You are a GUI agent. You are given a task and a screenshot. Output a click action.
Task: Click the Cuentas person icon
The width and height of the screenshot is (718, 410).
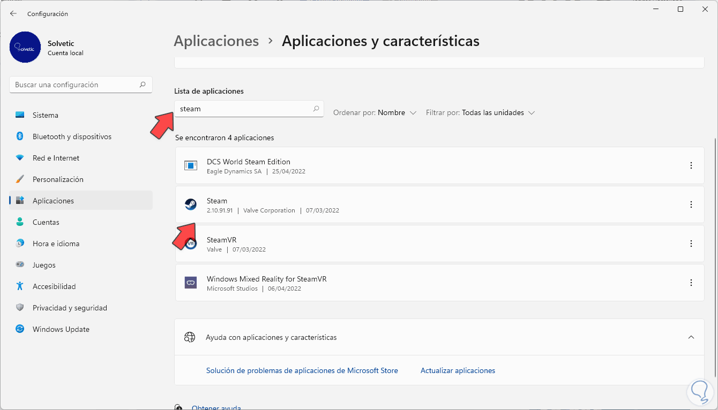click(20, 222)
